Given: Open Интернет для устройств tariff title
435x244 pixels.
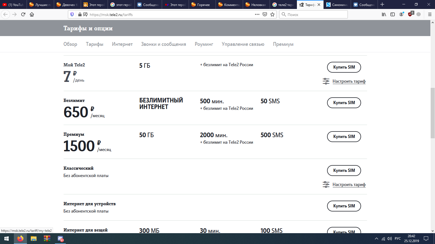Looking at the screenshot, I should coord(89,204).
